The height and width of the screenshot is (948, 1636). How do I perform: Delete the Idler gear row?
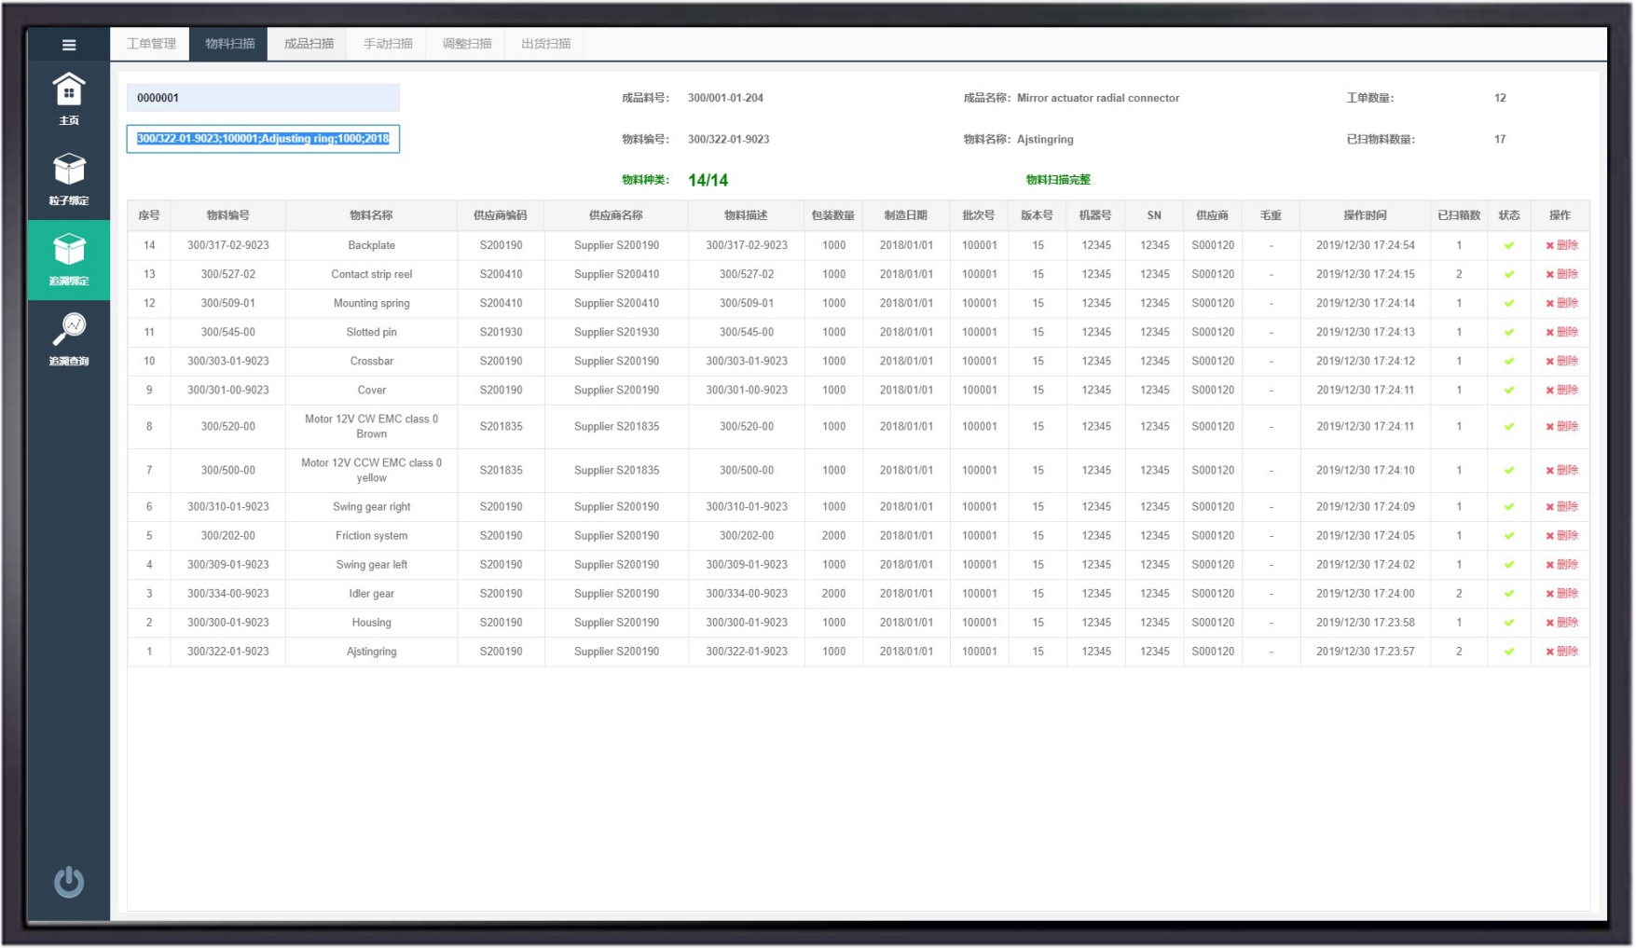pyautogui.click(x=1562, y=593)
